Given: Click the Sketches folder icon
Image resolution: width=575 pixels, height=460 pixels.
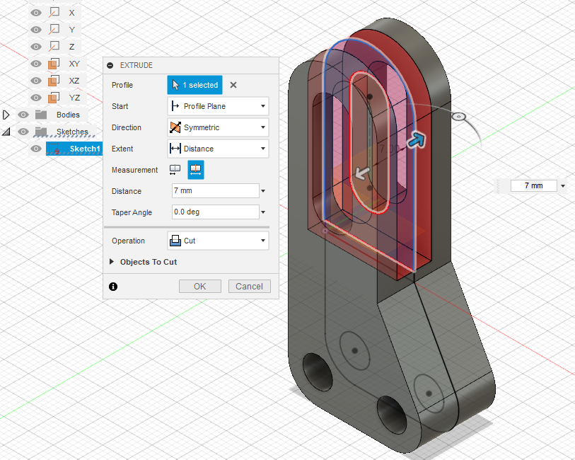Looking at the screenshot, I should tap(41, 132).
